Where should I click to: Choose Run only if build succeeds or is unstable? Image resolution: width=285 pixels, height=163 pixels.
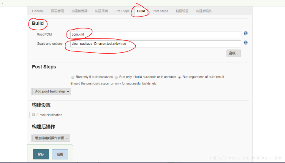tap(116, 77)
